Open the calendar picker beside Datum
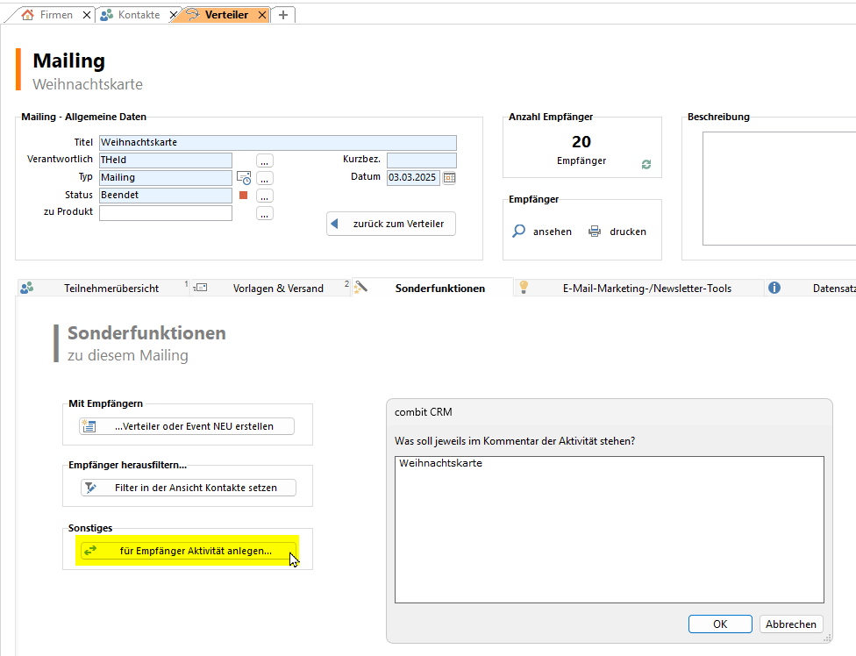Screen dimensions: 856x656 coord(449,177)
